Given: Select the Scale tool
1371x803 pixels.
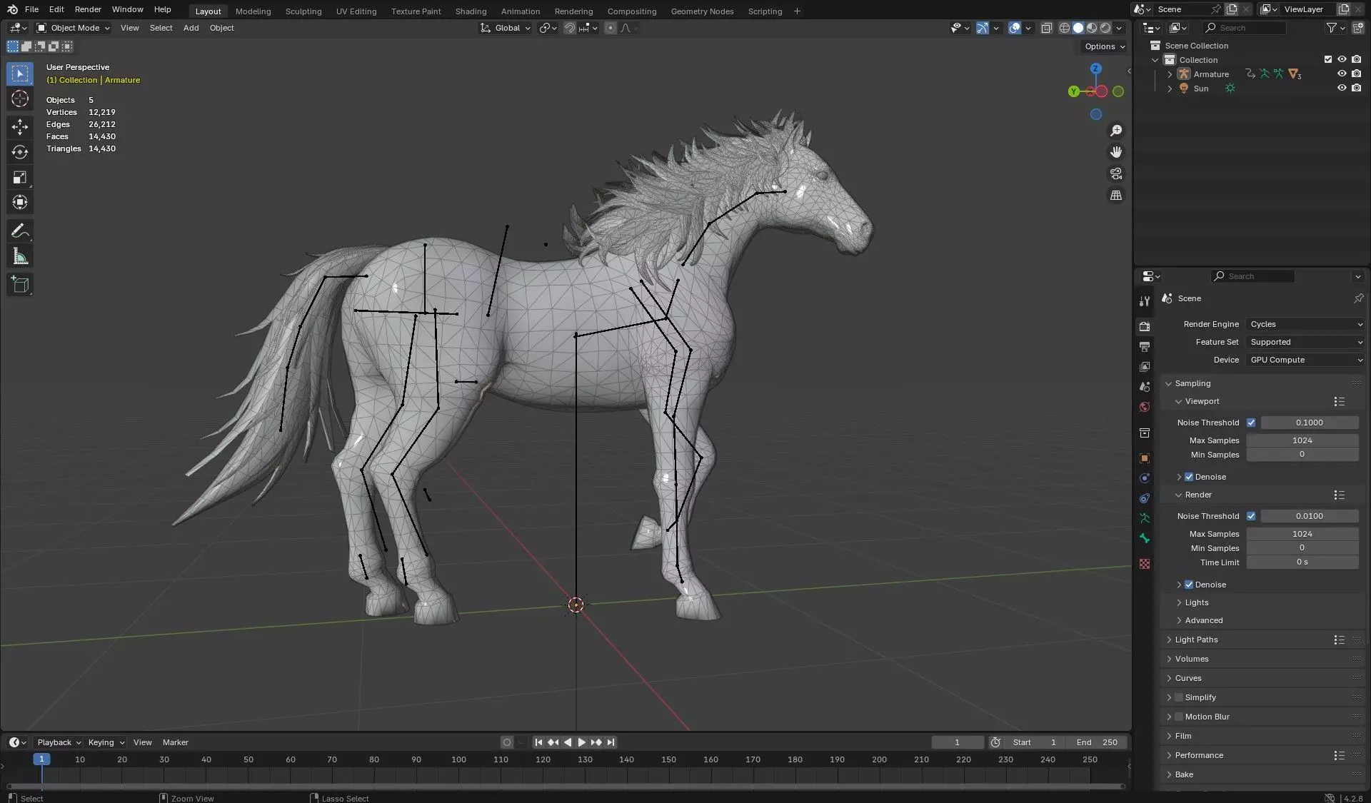Looking at the screenshot, I should 20,177.
